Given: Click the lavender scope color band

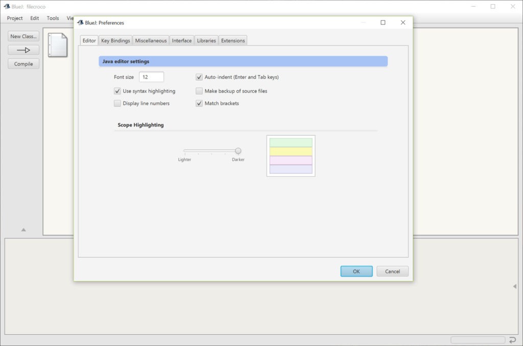Looking at the screenshot, I should pyautogui.click(x=291, y=169).
